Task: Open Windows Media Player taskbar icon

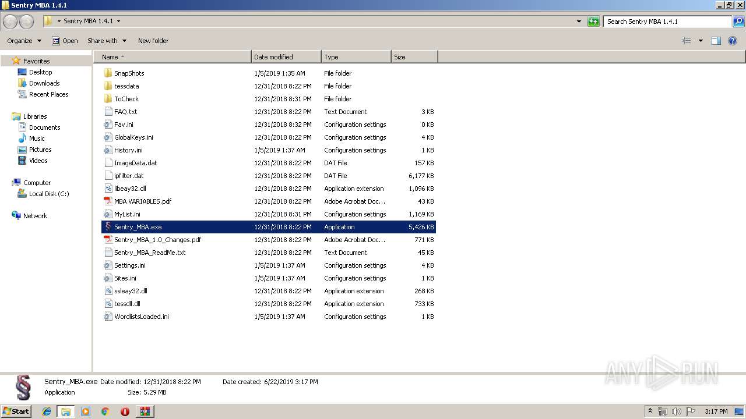Action: (86, 411)
